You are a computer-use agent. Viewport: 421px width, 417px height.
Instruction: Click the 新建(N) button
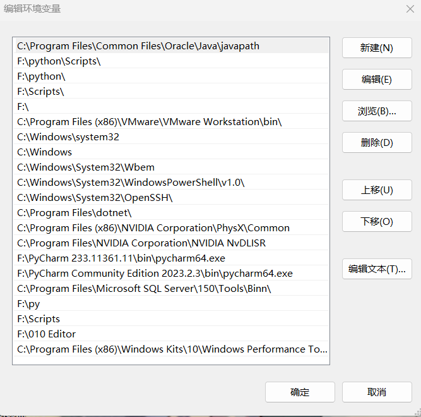coord(377,48)
